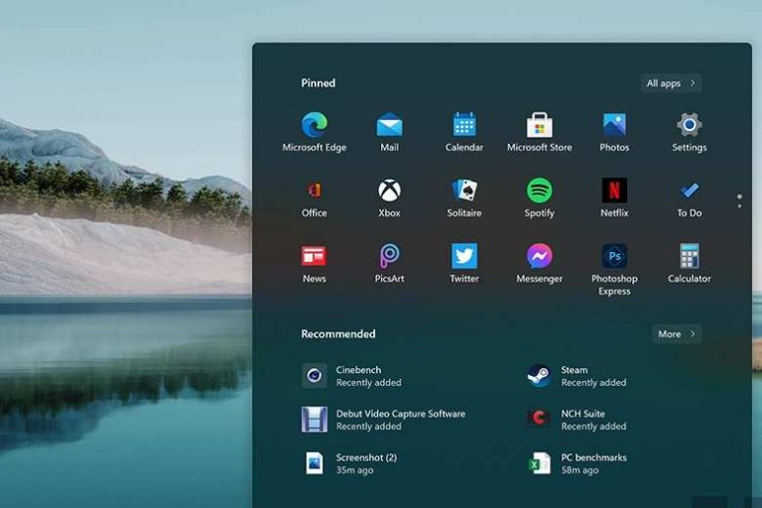Open Spotify from pinned apps
This screenshot has width=762, height=508.
540,197
